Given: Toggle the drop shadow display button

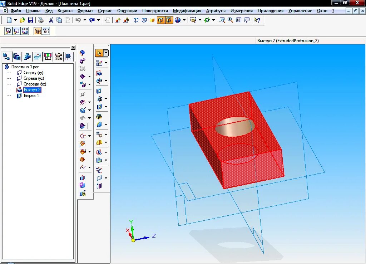Looking at the screenshot, I should pos(169,20).
